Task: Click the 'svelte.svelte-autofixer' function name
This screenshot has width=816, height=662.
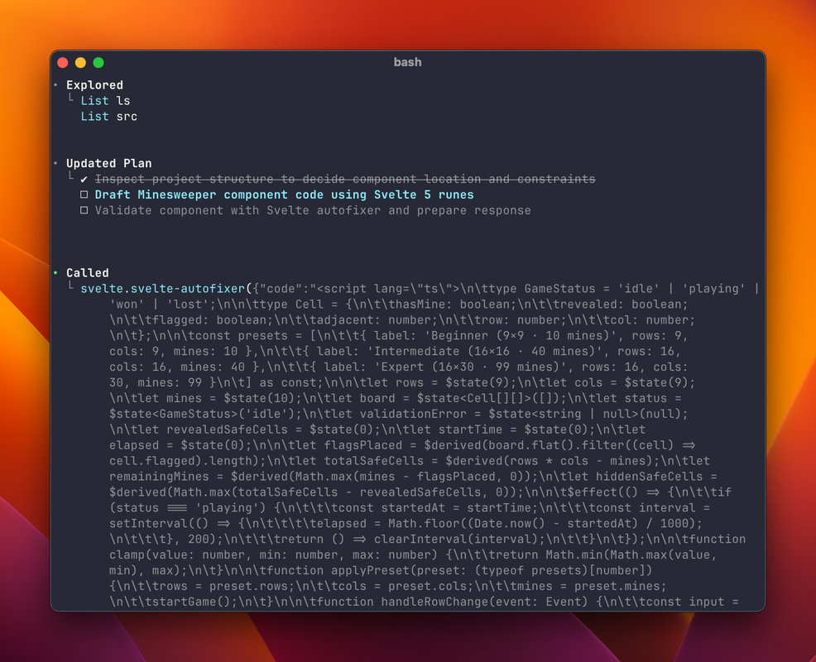Action: 162,288
